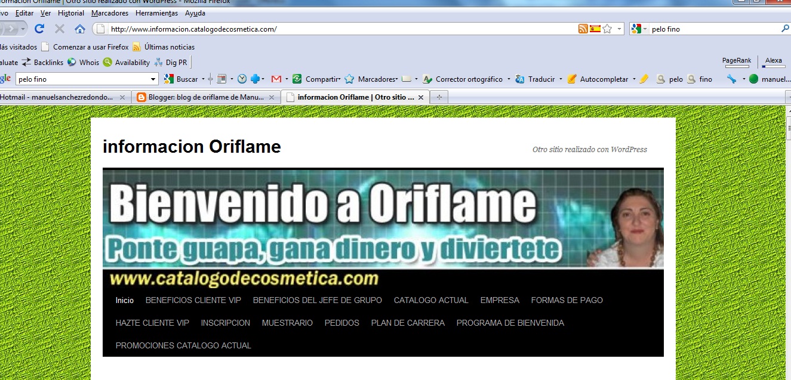The image size is (791, 380).
Task: Open Dig PR tool in SEO toolbar
Action: 170,62
